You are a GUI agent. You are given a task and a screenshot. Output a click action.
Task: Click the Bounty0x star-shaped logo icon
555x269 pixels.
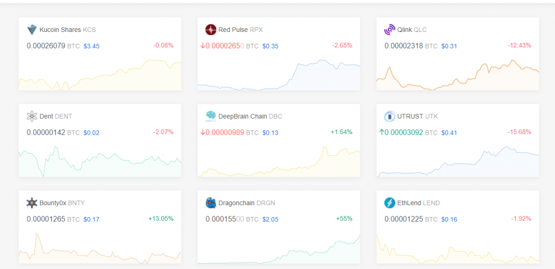coord(32,203)
